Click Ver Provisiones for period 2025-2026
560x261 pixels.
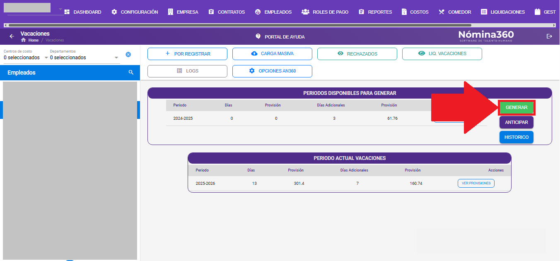tap(476, 183)
